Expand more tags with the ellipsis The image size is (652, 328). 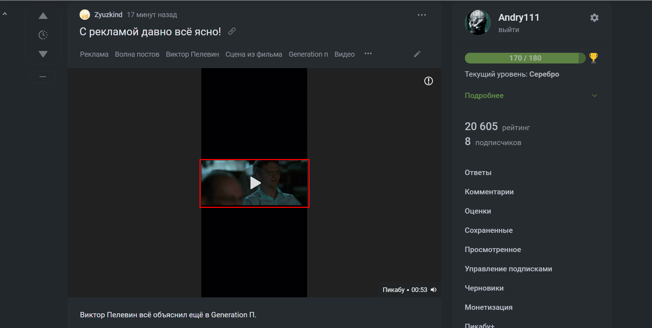click(368, 53)
